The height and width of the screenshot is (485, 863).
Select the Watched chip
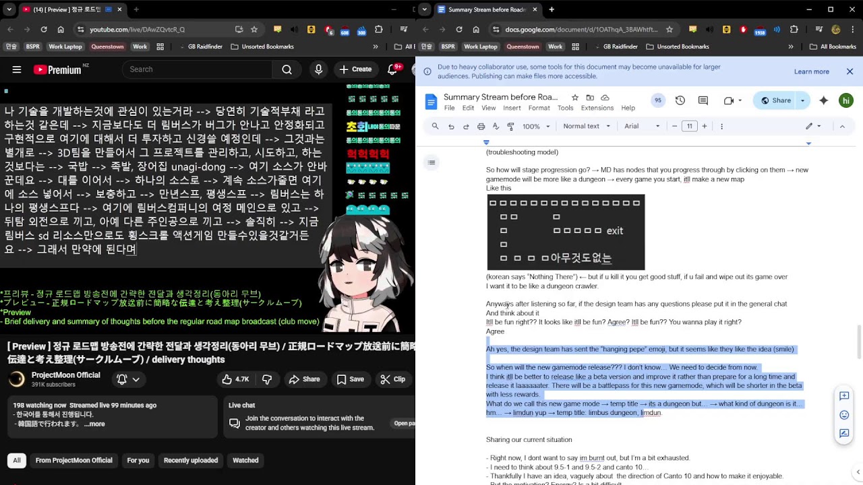coord(245,460)
